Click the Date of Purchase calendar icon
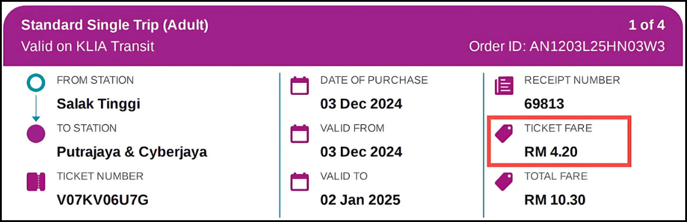The image size is (687, 222). click(x=300, y=86)
